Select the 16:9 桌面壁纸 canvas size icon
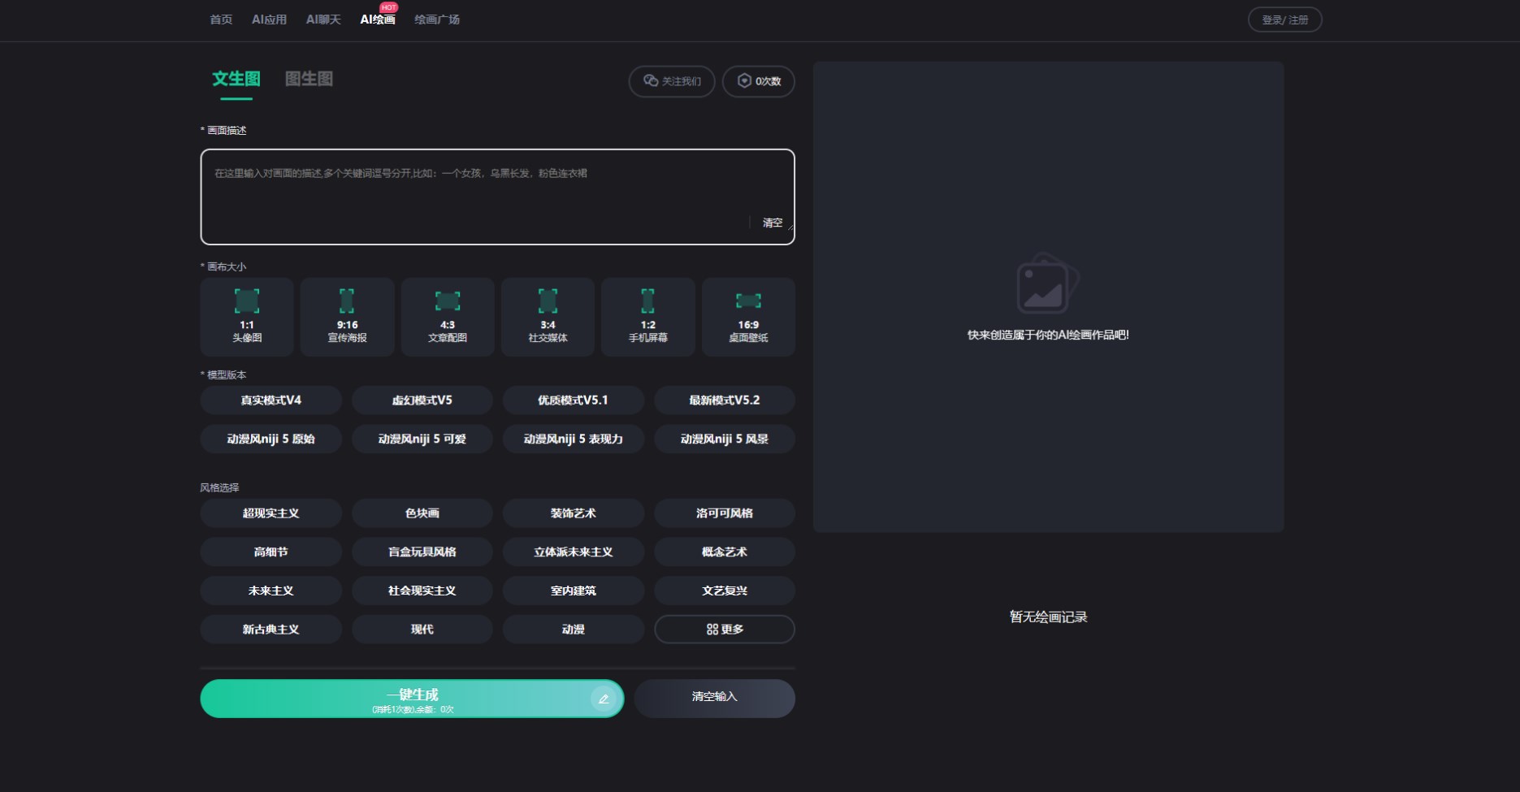1520x792 pixels. point(748,301)
